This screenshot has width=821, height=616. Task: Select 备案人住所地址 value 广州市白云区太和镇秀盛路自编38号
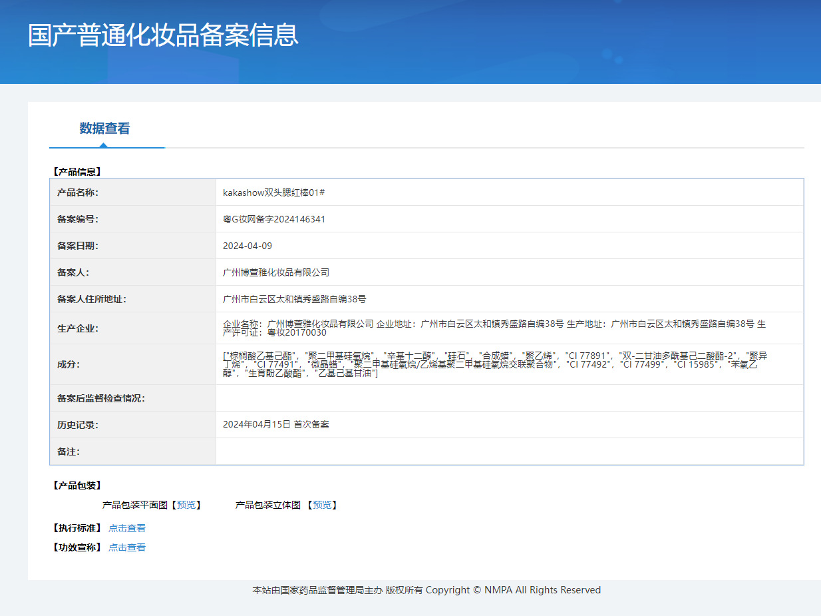coord(295,299)
